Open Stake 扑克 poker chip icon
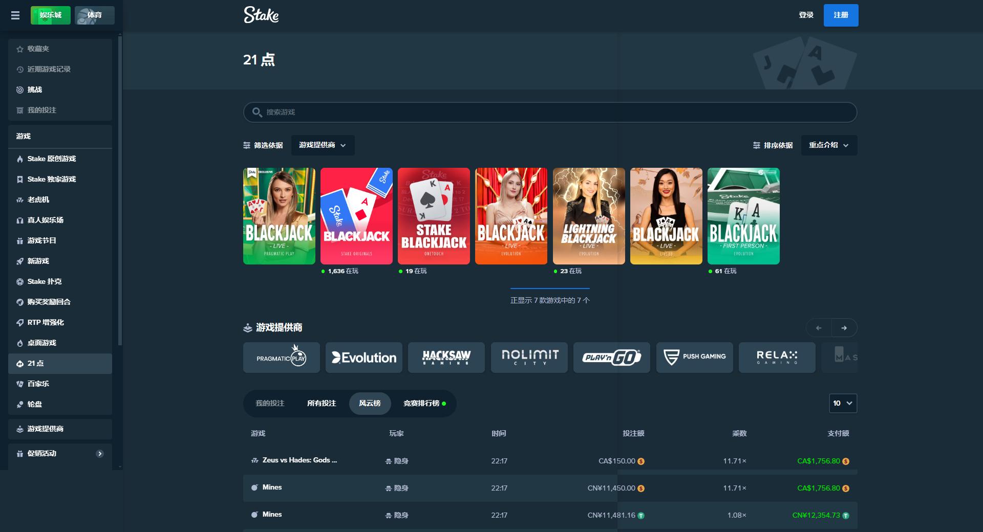 20,282
